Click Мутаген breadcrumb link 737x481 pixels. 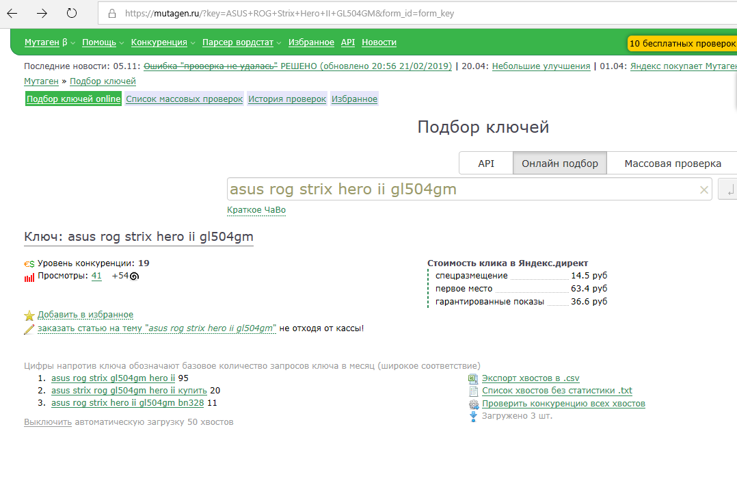tap(41, 81)
